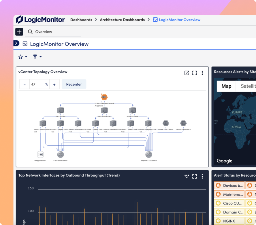Select the orange VCSA1 vCenter node
256x225 pixels.
pyautogui.click(x=104, y=97)
